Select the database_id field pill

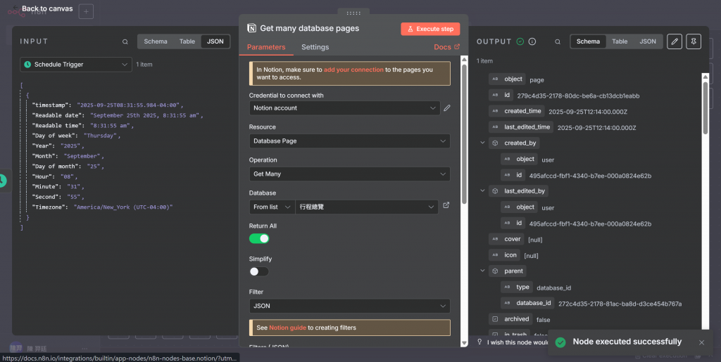(x=527, y=303)
